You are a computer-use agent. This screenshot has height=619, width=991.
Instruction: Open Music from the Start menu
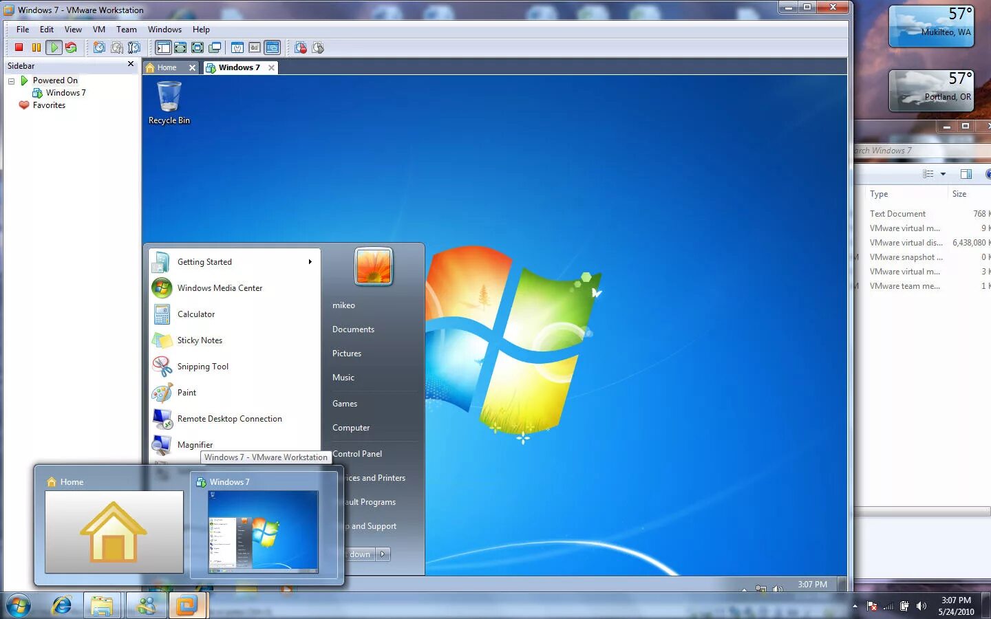[343, 378]
